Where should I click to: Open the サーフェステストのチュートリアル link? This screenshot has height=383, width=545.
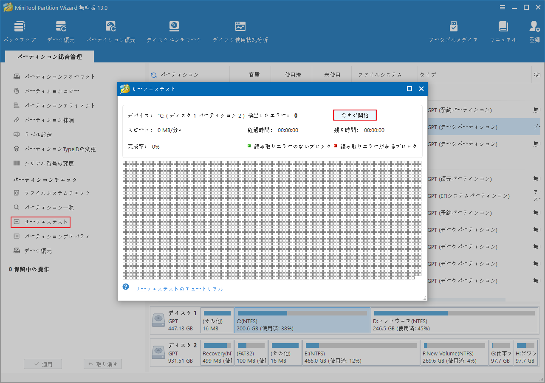pos(178,289)
